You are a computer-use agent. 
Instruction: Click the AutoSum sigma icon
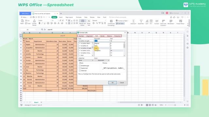pos(133,21)
